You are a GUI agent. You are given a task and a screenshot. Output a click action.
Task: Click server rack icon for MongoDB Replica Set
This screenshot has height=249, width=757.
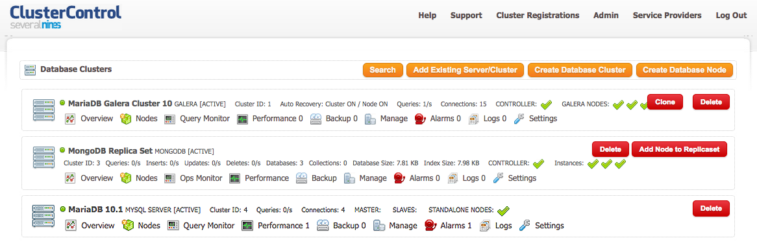point(43,158)
